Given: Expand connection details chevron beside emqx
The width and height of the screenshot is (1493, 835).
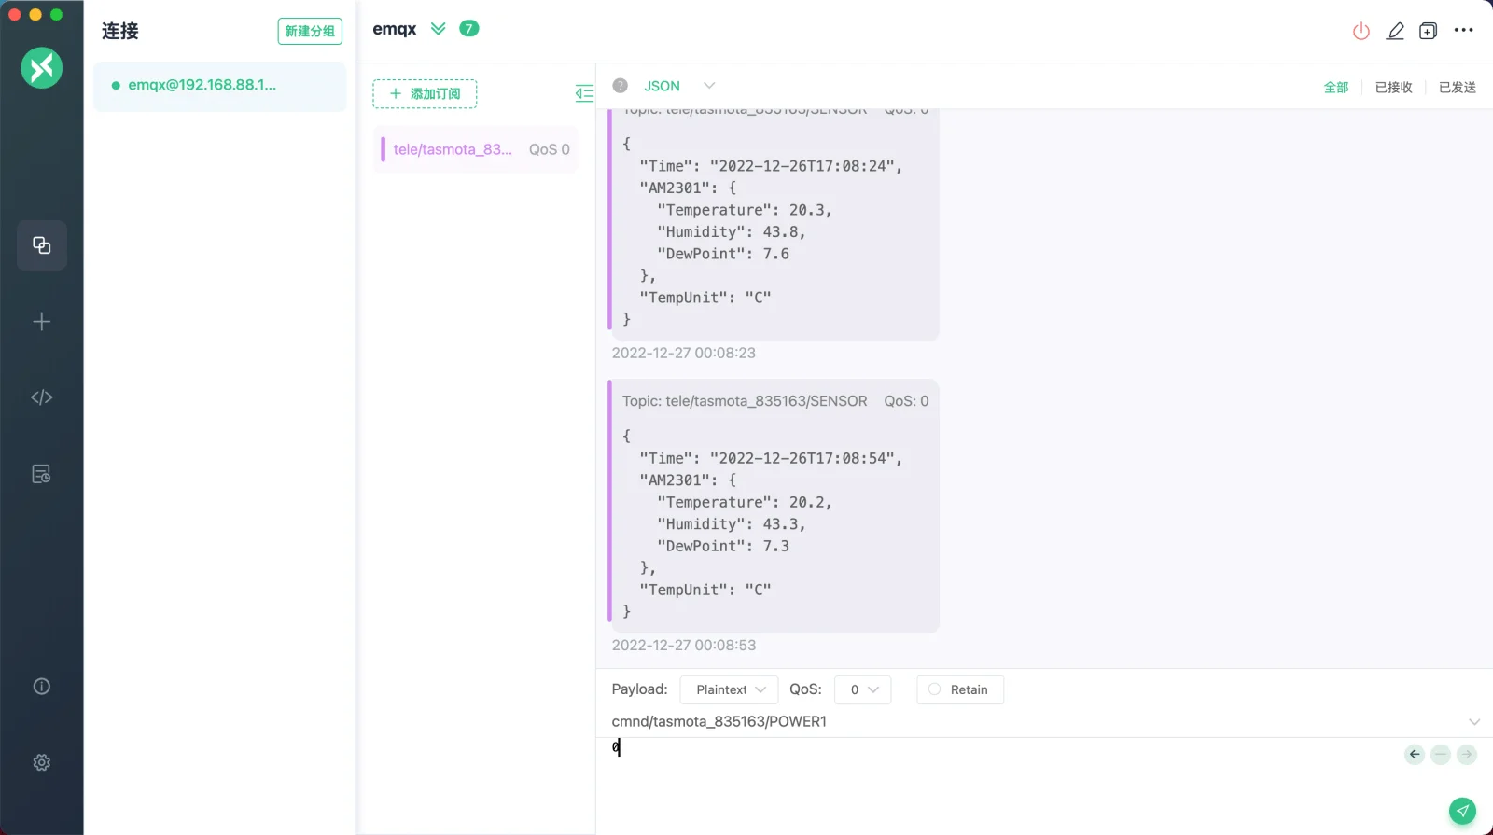Looking at the screenshot, I should click(x=438, y=29).
